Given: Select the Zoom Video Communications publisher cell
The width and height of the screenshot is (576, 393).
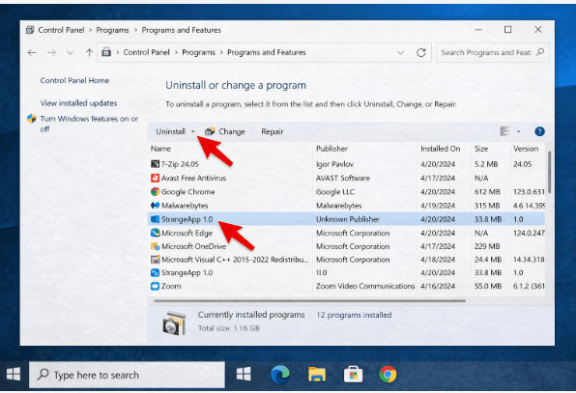Looking at the screenshot, I should point(365,286).
